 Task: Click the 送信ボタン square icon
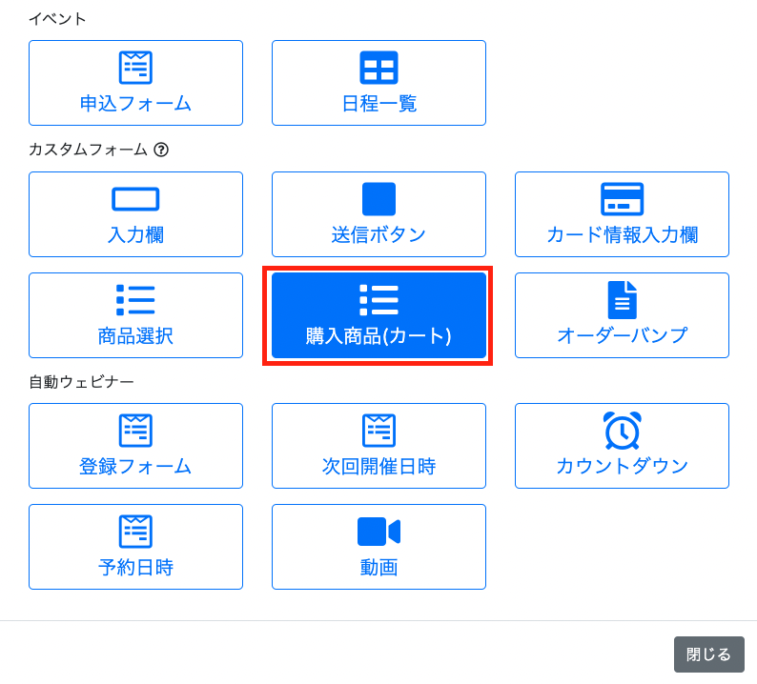click(x=378, y=199)
